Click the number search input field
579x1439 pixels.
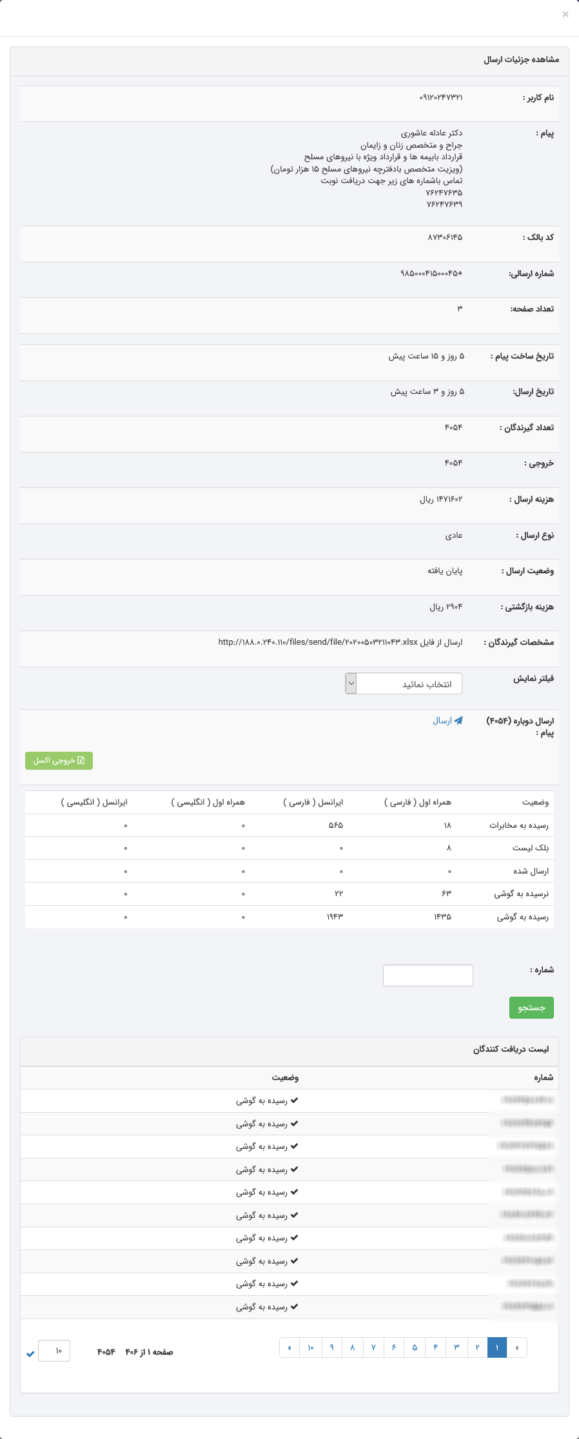428,975
